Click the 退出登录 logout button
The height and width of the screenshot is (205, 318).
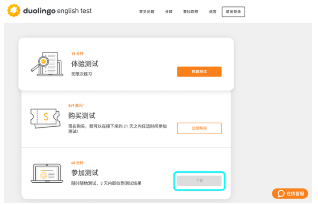point(233,12)
